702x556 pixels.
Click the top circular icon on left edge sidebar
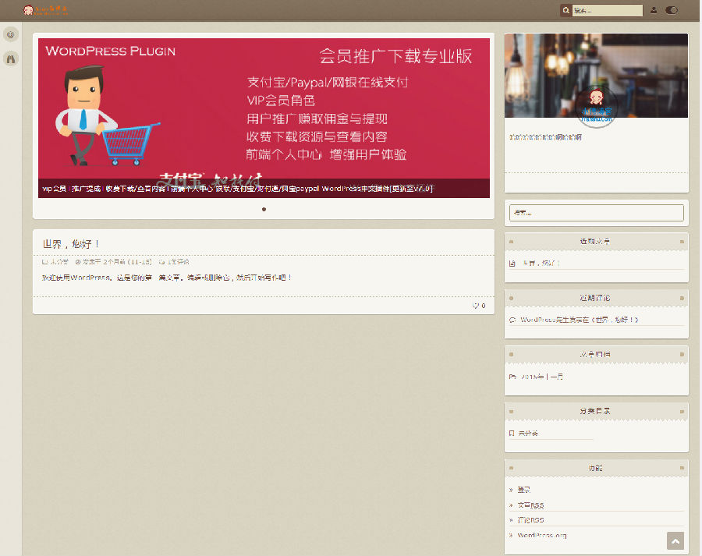tap(11, 34)
